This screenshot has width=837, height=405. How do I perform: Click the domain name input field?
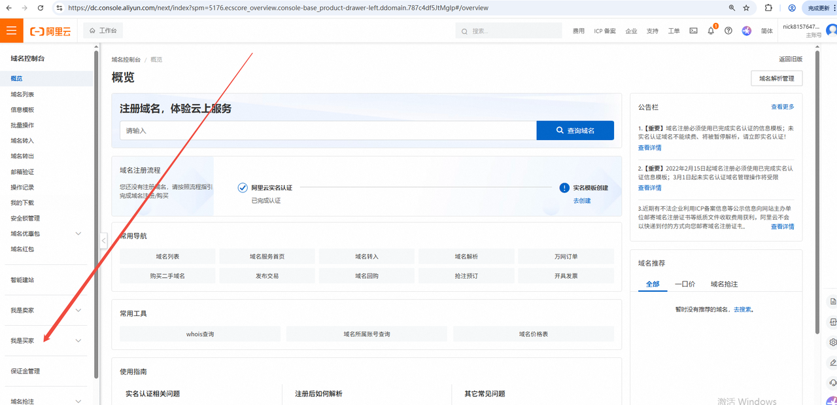pyautogui.click(x=328, y=131)
